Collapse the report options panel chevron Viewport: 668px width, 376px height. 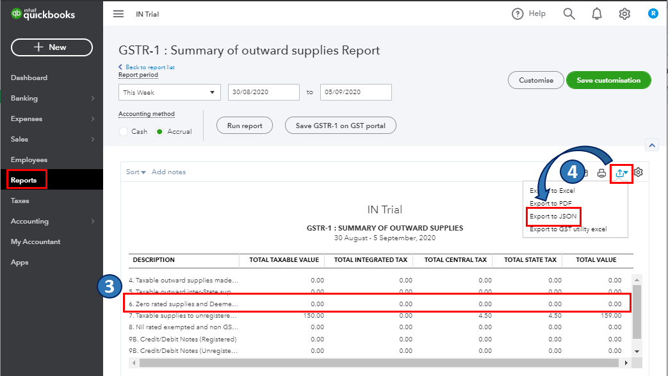(652, 145)
